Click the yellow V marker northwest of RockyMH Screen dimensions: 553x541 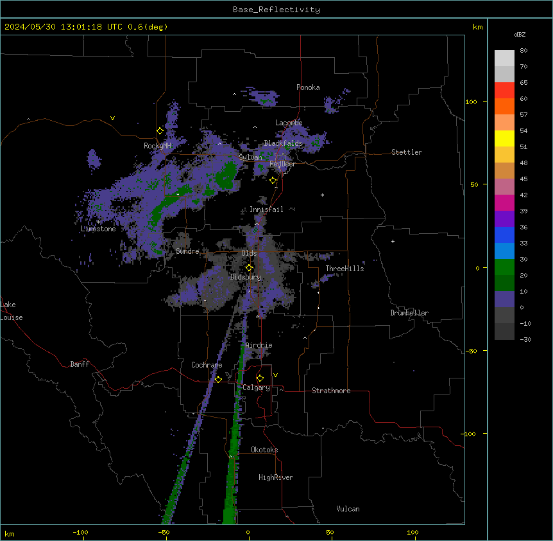112,118
